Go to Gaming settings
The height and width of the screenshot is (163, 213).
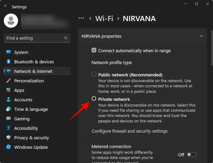click(x=37, y=119)
